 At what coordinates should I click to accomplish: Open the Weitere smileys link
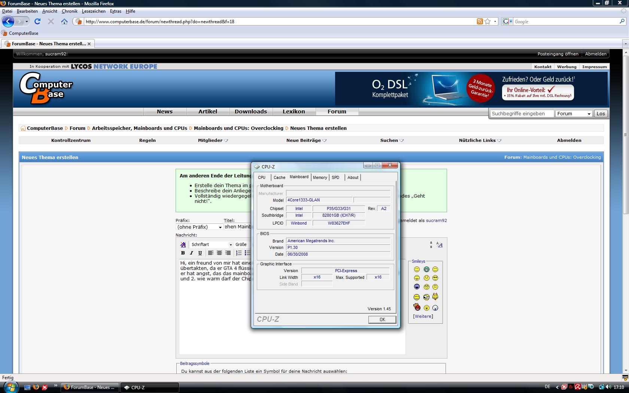coord(423,316)
